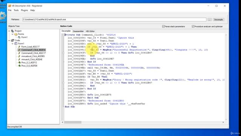The image size is (241, 136).
Task: Open the Tools menu
Action: click(16, 10)
